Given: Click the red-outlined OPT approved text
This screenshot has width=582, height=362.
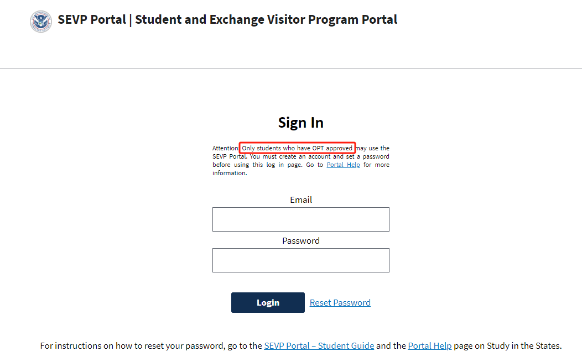Looking at the screenshot, I should 297,148.
